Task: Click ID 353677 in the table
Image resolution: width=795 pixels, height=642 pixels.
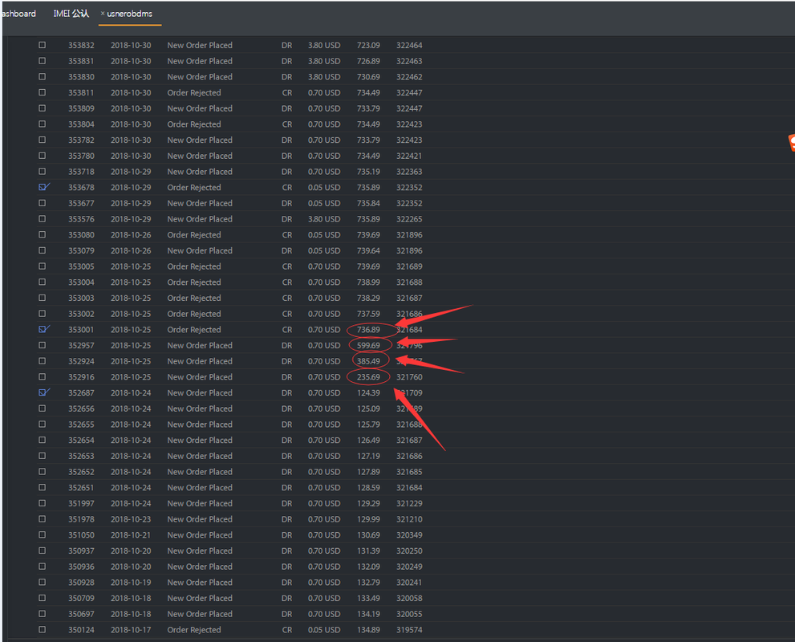Action: (x=81, y=203)
